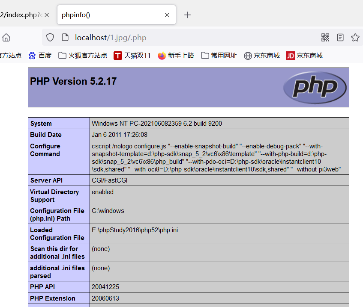Viewport: 363px width, 307px height.
Task: Click the PHP Version 5.2.17 heading
Action: [73, 81]
